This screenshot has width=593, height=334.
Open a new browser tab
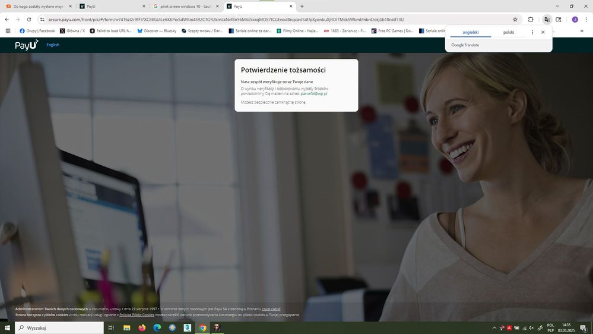pyautogui.click(x=302, y=7)
